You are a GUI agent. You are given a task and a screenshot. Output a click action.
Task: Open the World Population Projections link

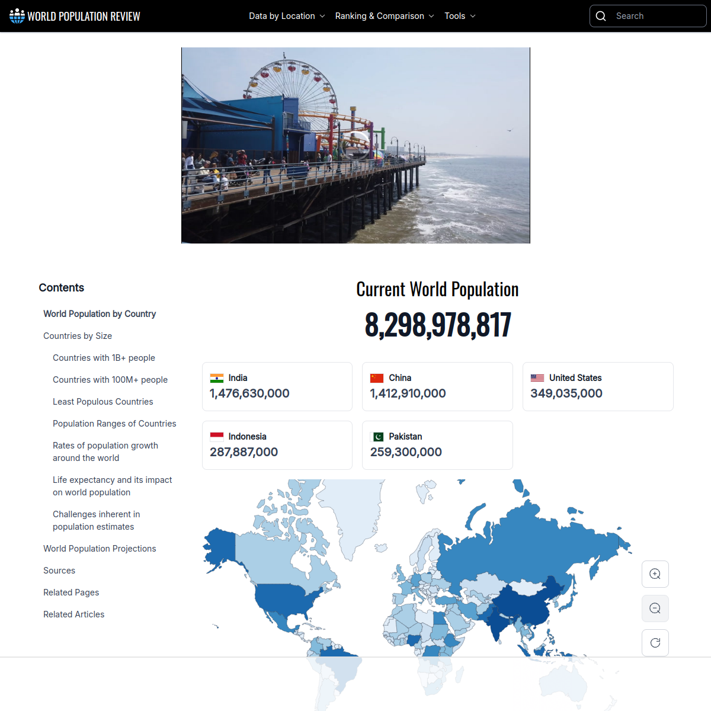click(100, 548)
